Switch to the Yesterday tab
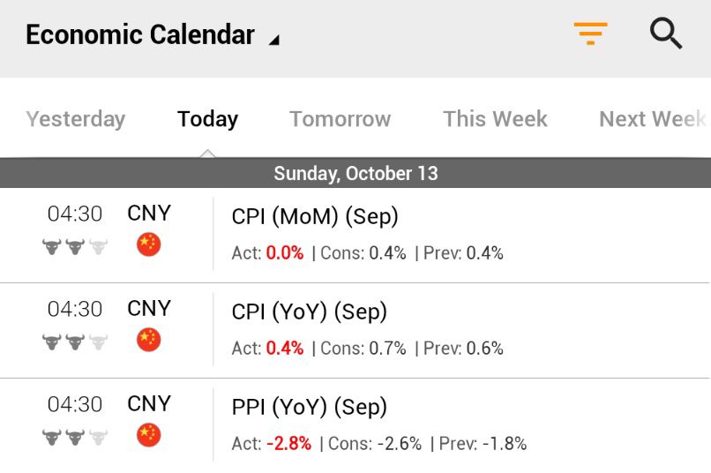The height and width of the screenshot is (473, 711). [76, 119]
